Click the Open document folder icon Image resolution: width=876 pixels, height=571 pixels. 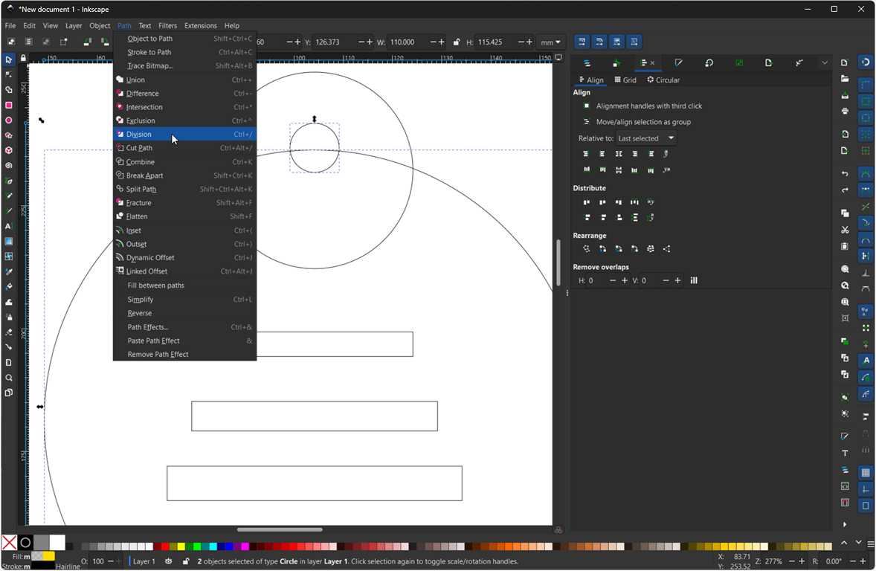(845, 79)
